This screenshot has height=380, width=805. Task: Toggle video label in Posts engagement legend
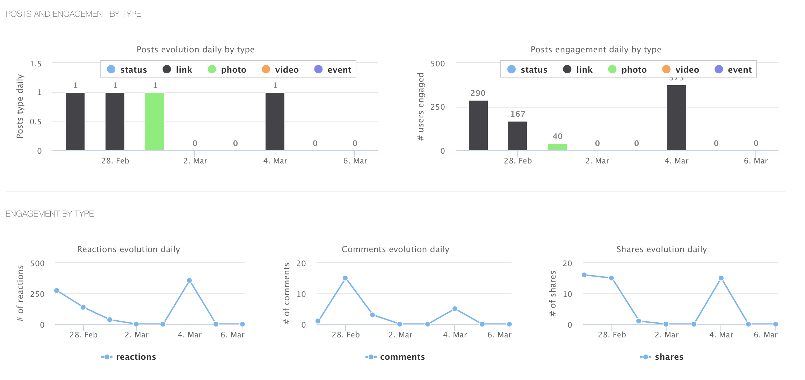[687, 70]
